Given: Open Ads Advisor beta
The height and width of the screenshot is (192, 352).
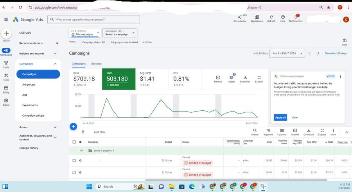Looking at the screenshot, I should tap(240, 18).
